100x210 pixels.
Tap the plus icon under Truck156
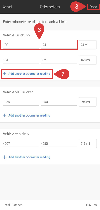[x=5, y=74]
